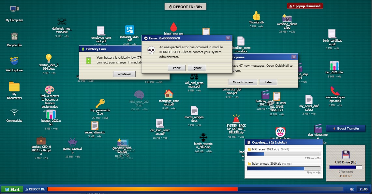Select deadline_tomorrow.docx file icon
The image size is (372, 194).
coord(241,41)
